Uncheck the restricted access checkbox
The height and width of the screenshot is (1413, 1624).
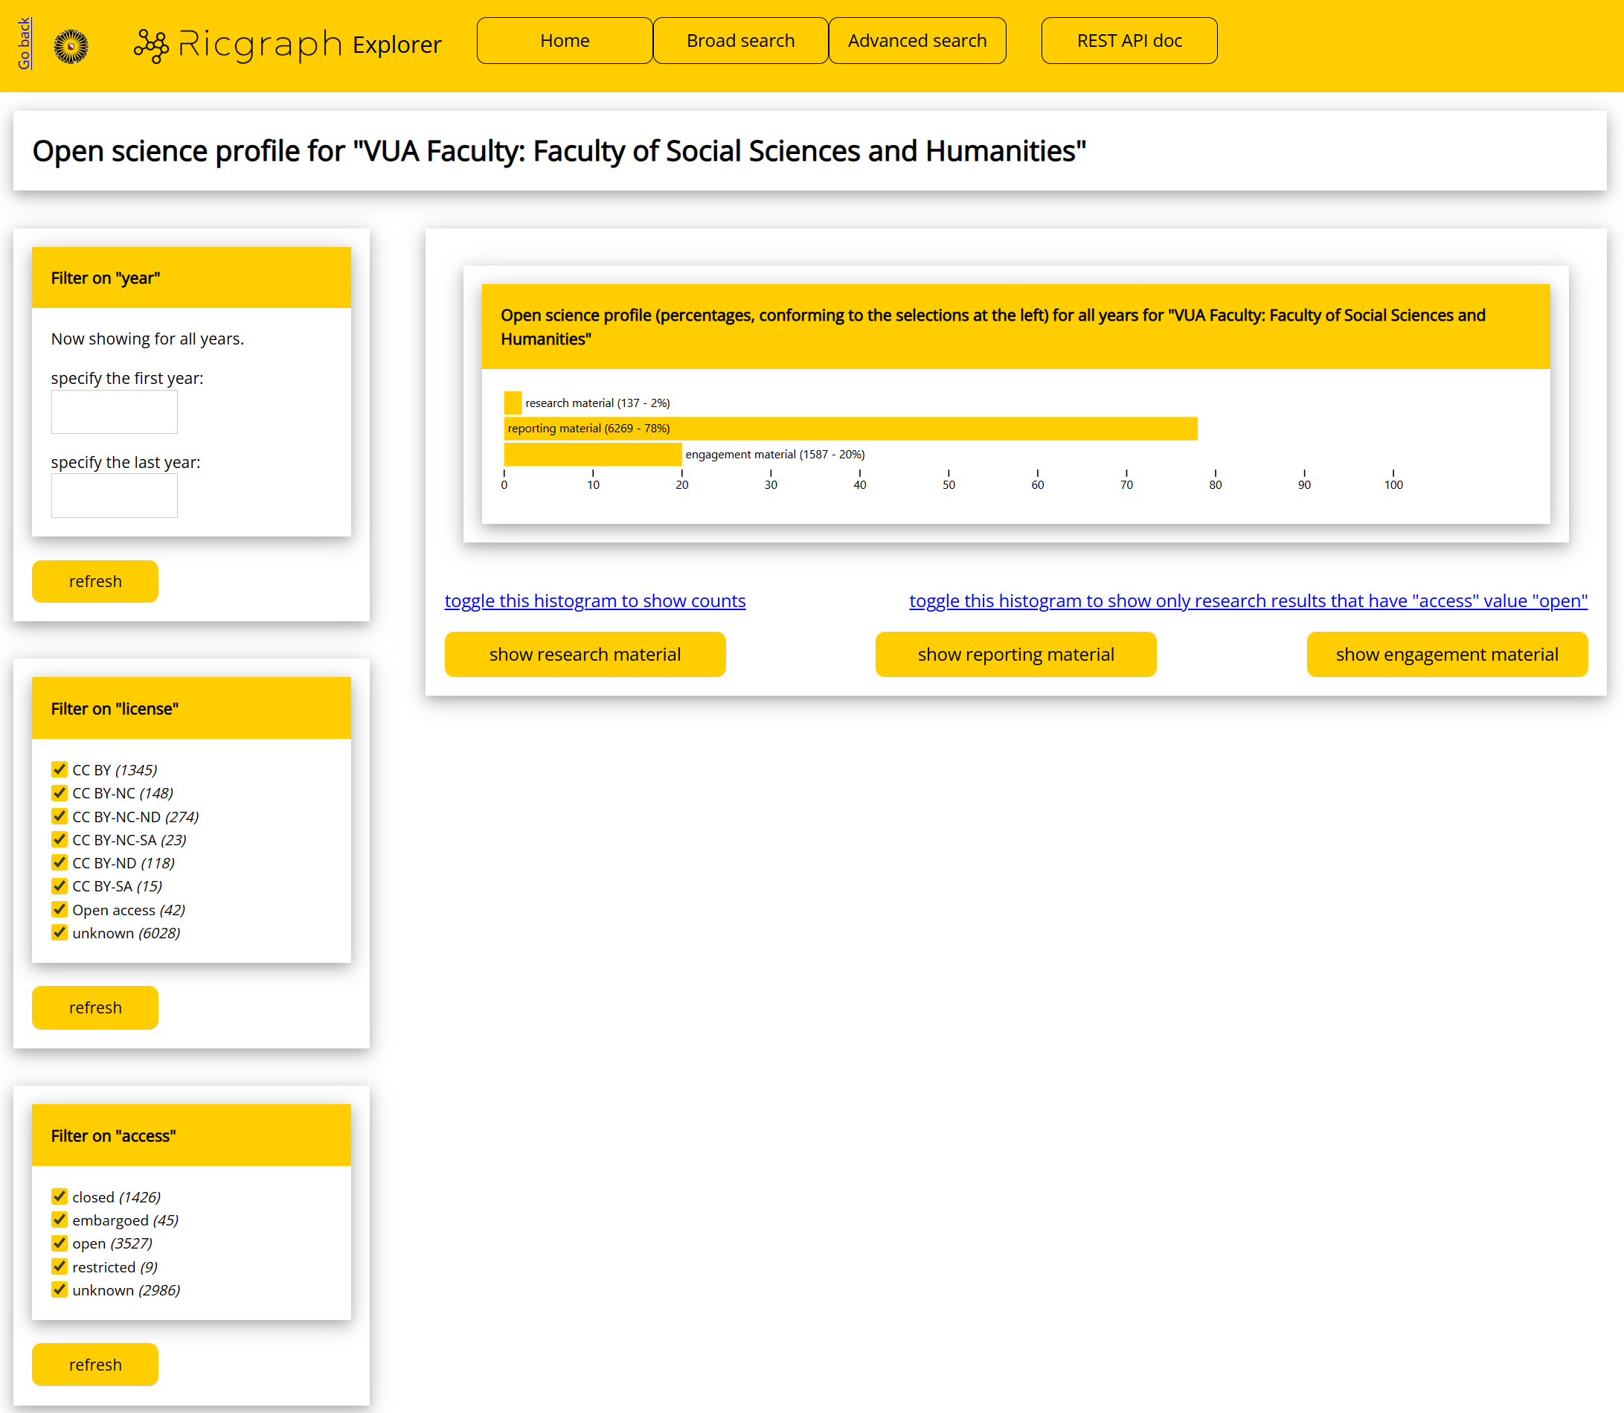59,1266
